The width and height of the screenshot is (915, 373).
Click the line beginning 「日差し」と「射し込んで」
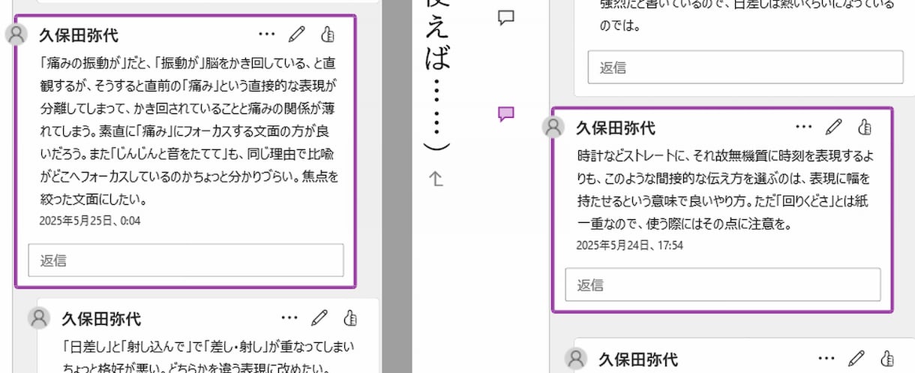(x=208, y=347)
